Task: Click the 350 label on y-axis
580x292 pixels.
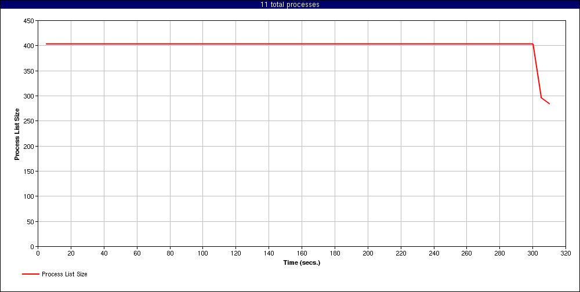Action: click(29, 71)
